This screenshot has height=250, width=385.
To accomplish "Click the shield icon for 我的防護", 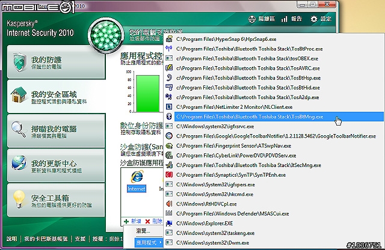I will point(20,62).
